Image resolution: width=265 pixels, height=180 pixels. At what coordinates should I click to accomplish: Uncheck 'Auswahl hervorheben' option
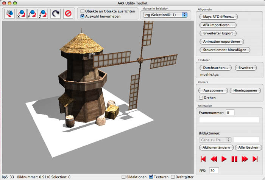[x=83, y=17]
